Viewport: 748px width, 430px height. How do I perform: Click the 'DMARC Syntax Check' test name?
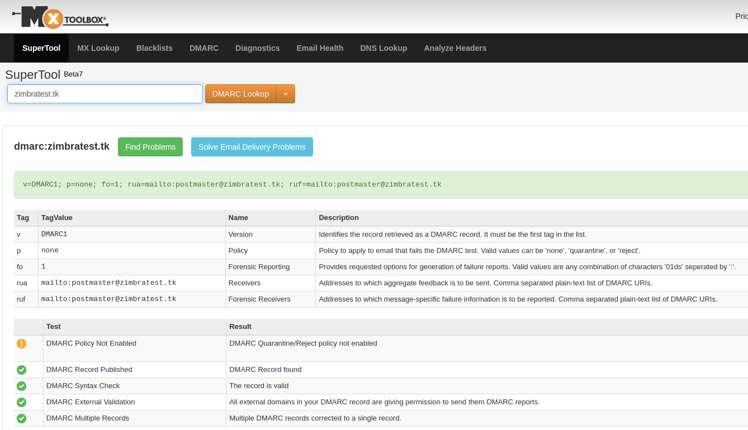click(x=83, y=386)
